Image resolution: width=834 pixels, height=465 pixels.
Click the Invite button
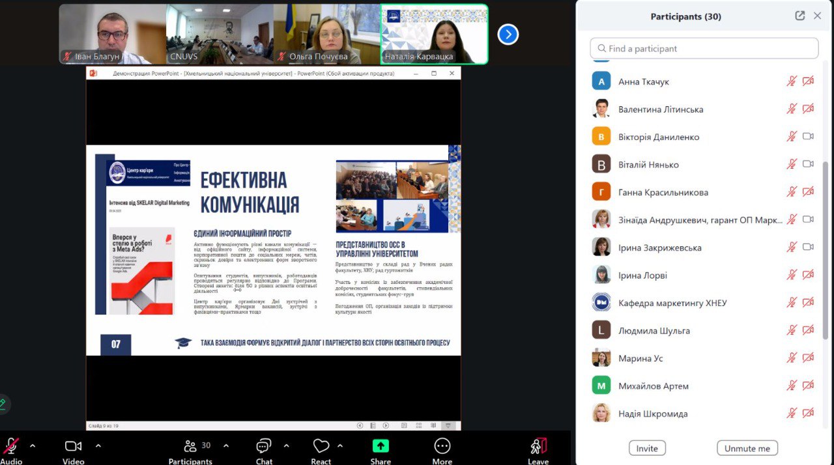[647, 448]
